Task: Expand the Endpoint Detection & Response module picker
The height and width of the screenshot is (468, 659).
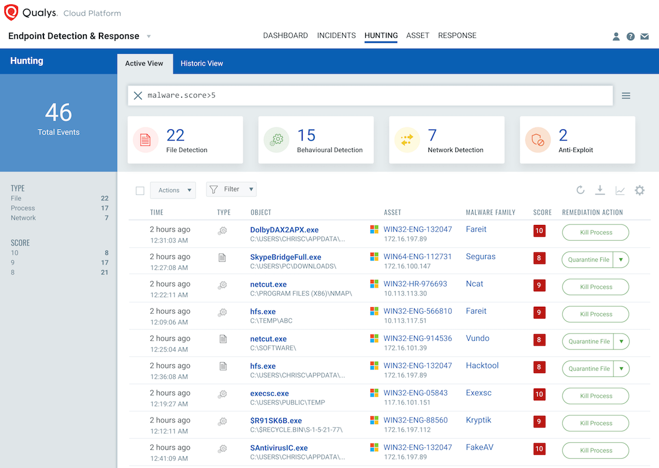Action: point(149,37)
